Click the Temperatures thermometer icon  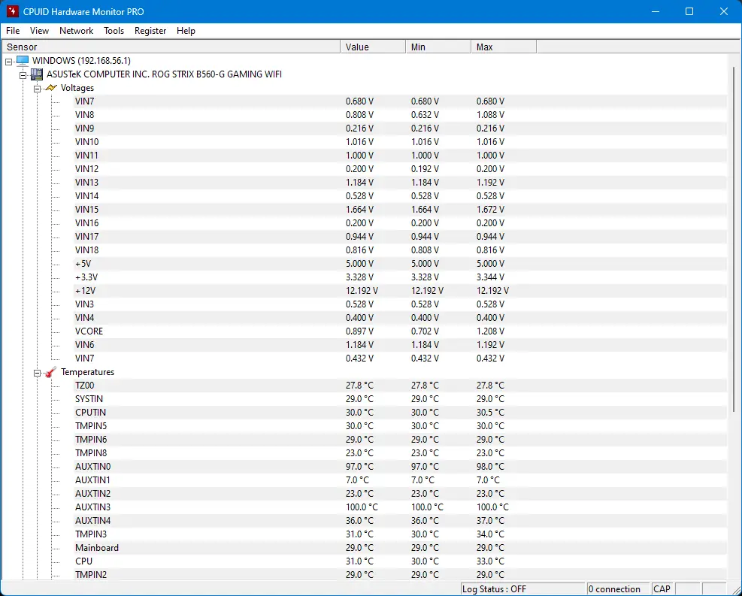pos(50,372)
